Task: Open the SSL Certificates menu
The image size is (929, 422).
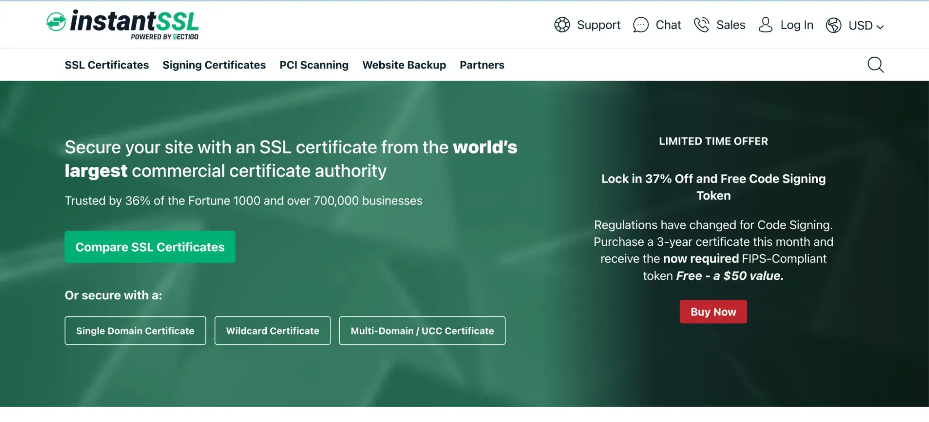Action: (x=107, y=65)
